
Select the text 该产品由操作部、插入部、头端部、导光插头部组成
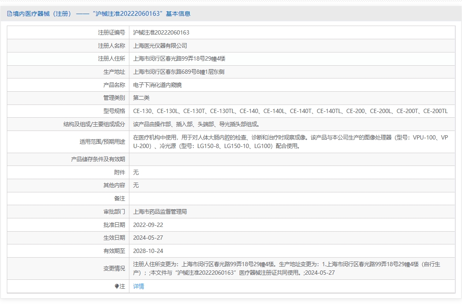196,124
